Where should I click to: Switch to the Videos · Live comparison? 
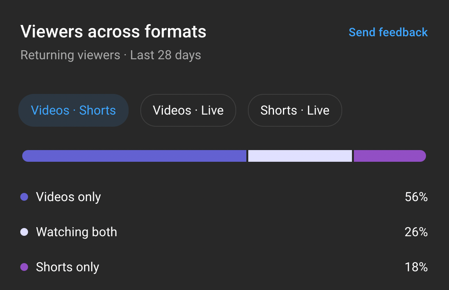click(x=188, y=110)
